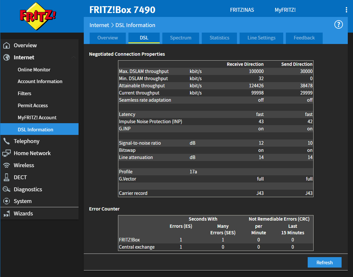The width and height of the screenshot is (353, 277).
Task: Click the Error Counter heading
Action: click(x=104, y=209)
